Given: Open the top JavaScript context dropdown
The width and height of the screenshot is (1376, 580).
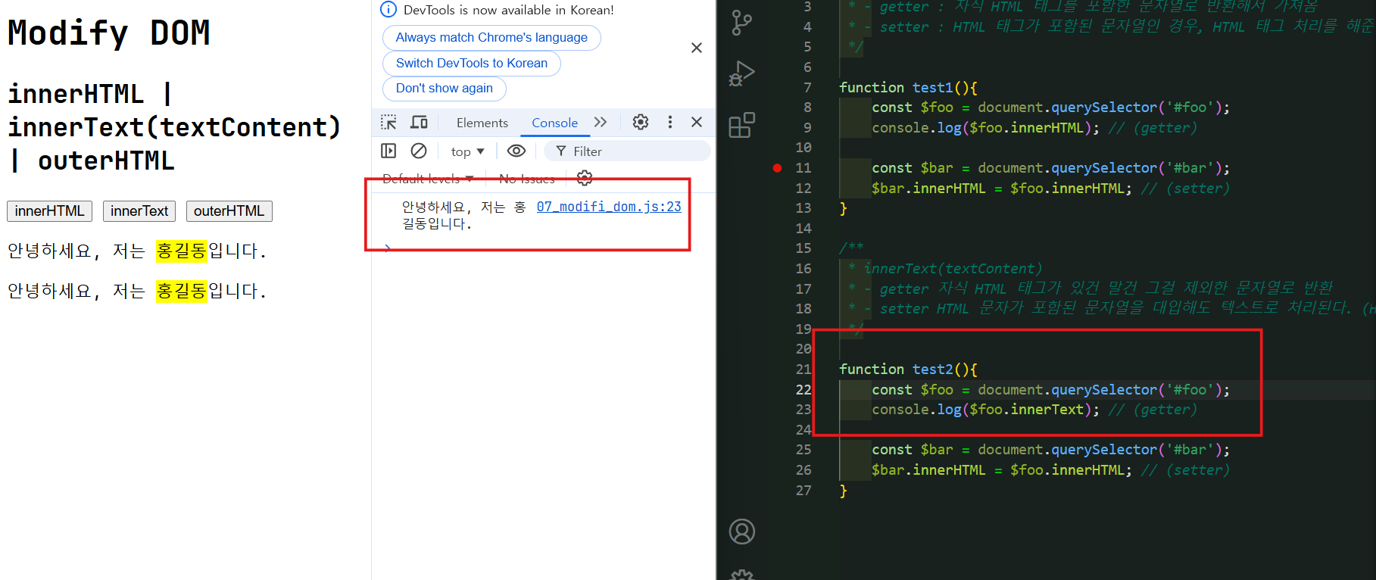Looking at the screenshot, I should coord(467,151).
